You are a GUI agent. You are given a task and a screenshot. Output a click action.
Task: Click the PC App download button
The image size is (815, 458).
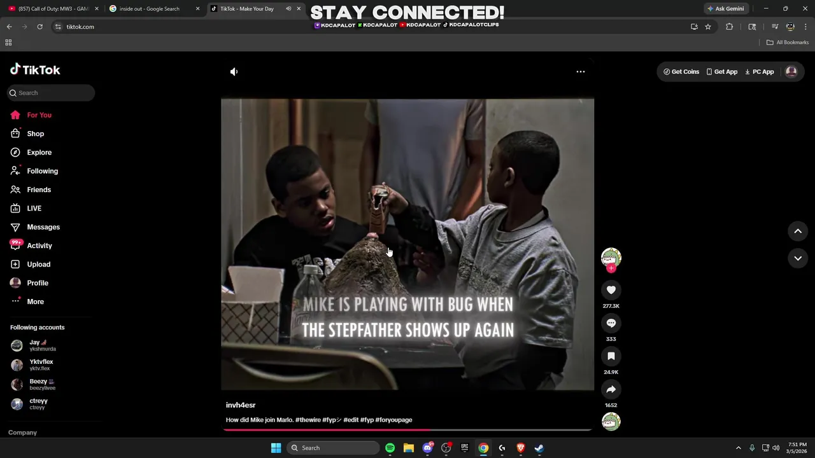click(759, 72)
